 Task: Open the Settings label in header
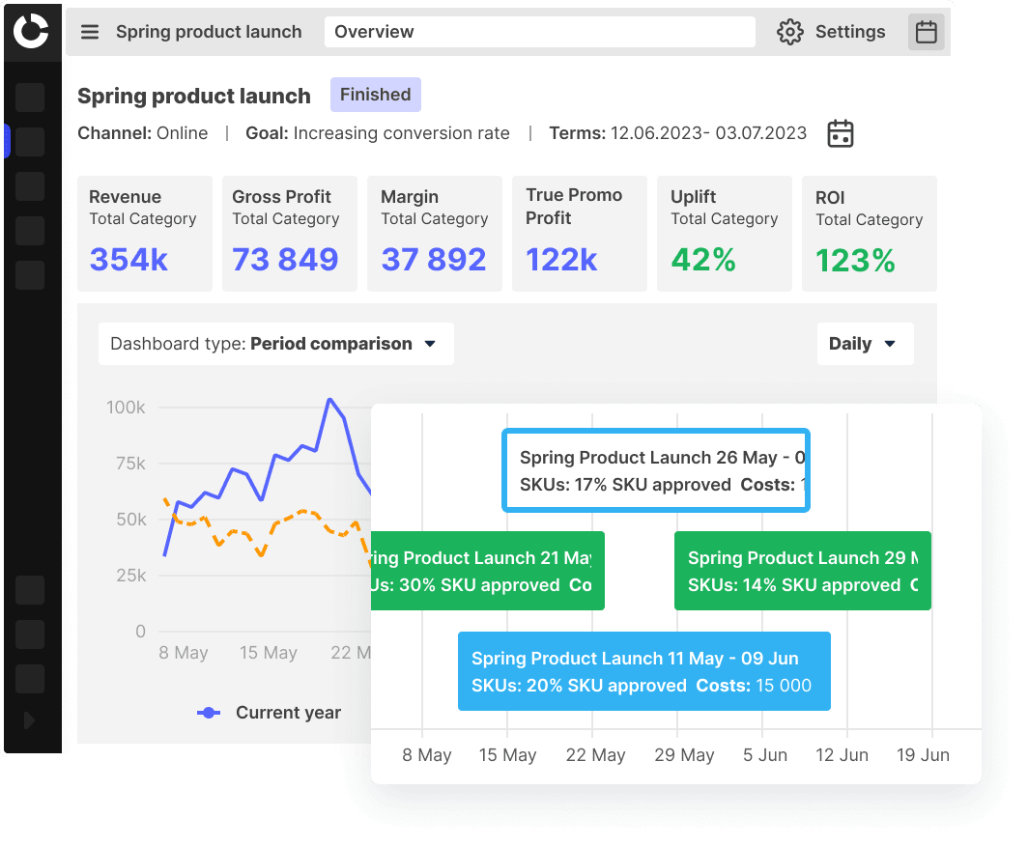click(x=850, y=32)
